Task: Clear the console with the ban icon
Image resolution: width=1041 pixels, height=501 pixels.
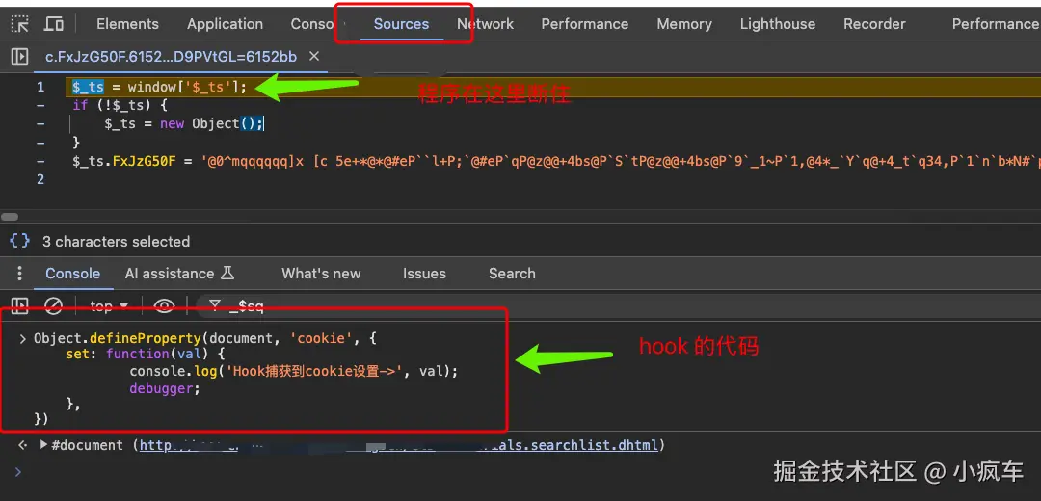Action: coord(53,306)
